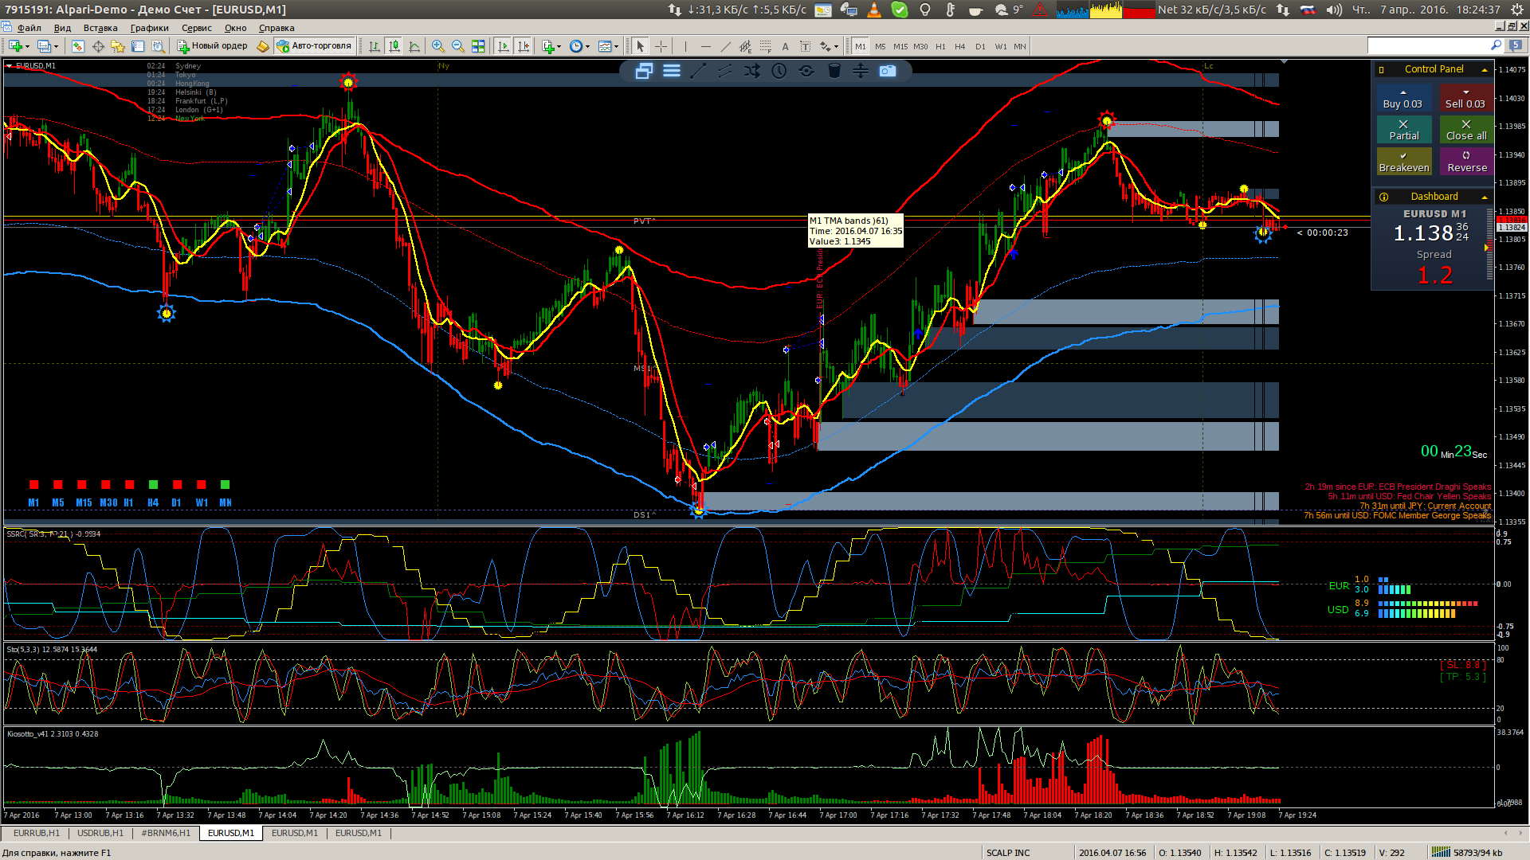
Task: Click the chart panel list-lines icon
Action: tap(672, 71)
